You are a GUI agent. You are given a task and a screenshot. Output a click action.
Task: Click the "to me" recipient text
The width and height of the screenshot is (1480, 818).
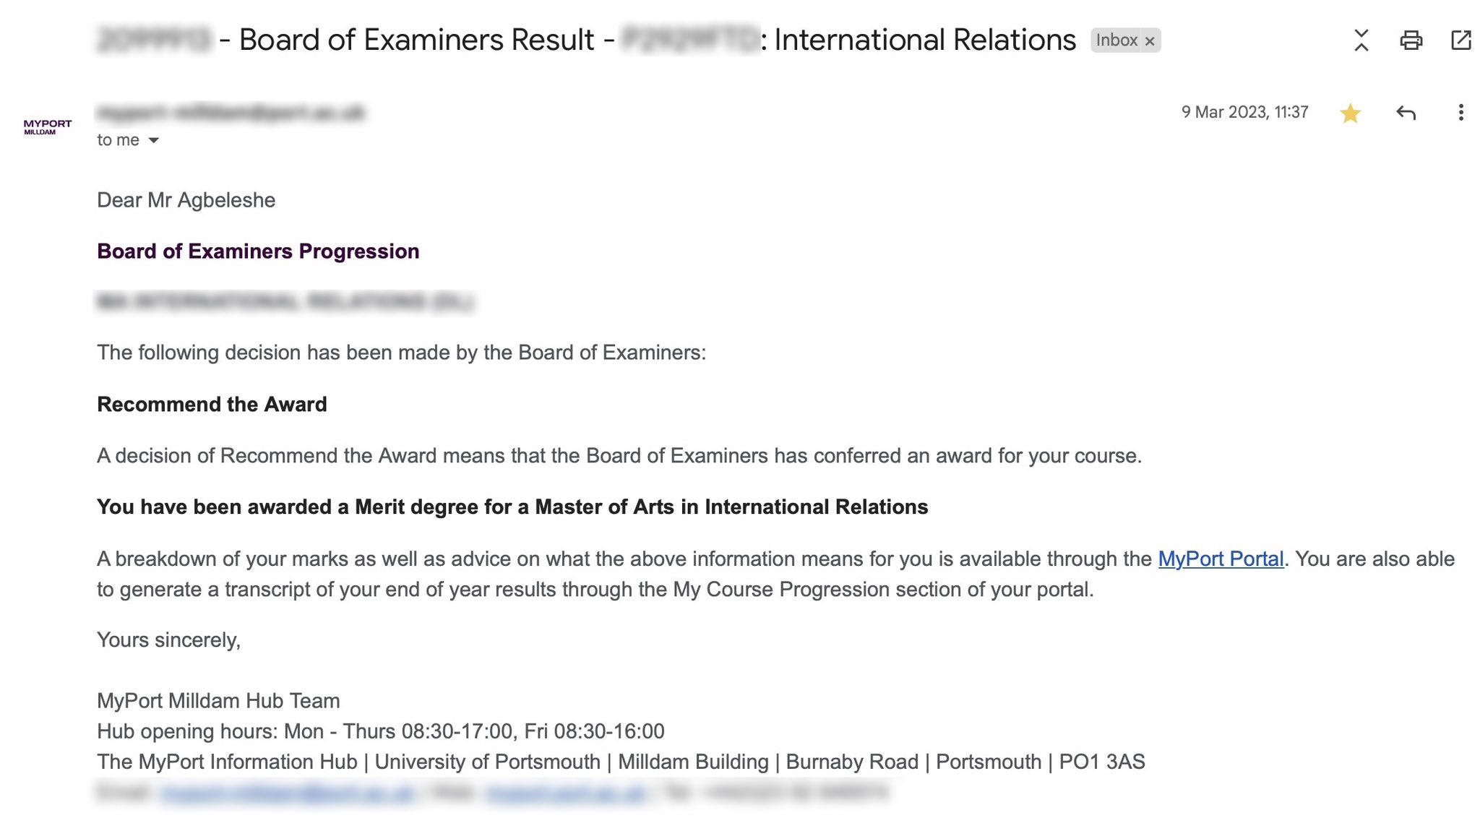119,140
